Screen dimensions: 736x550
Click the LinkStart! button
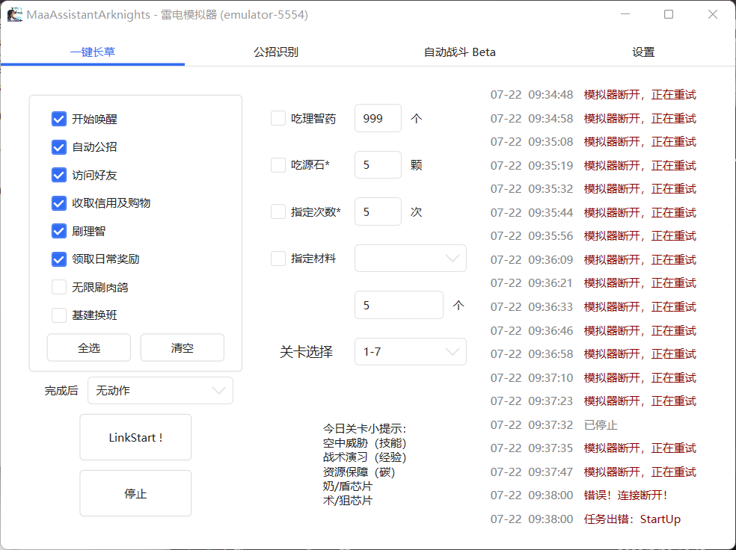tap(135, 437)
